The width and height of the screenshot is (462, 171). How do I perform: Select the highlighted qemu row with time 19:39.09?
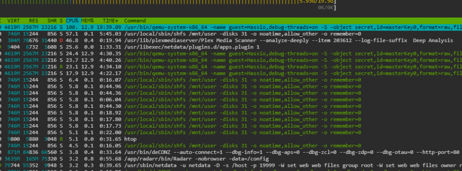(231, 27)
